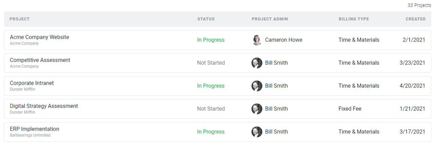The image size is (436, 143).
Task: Open the Corporate Intranet project
Action: pyautogui.click(x=32, y=83)
